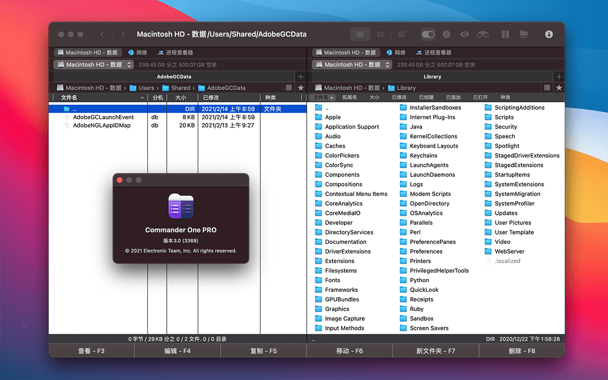Add a new tab in left pane
This screenshot has width=608, height=380.
coord(301,77)
